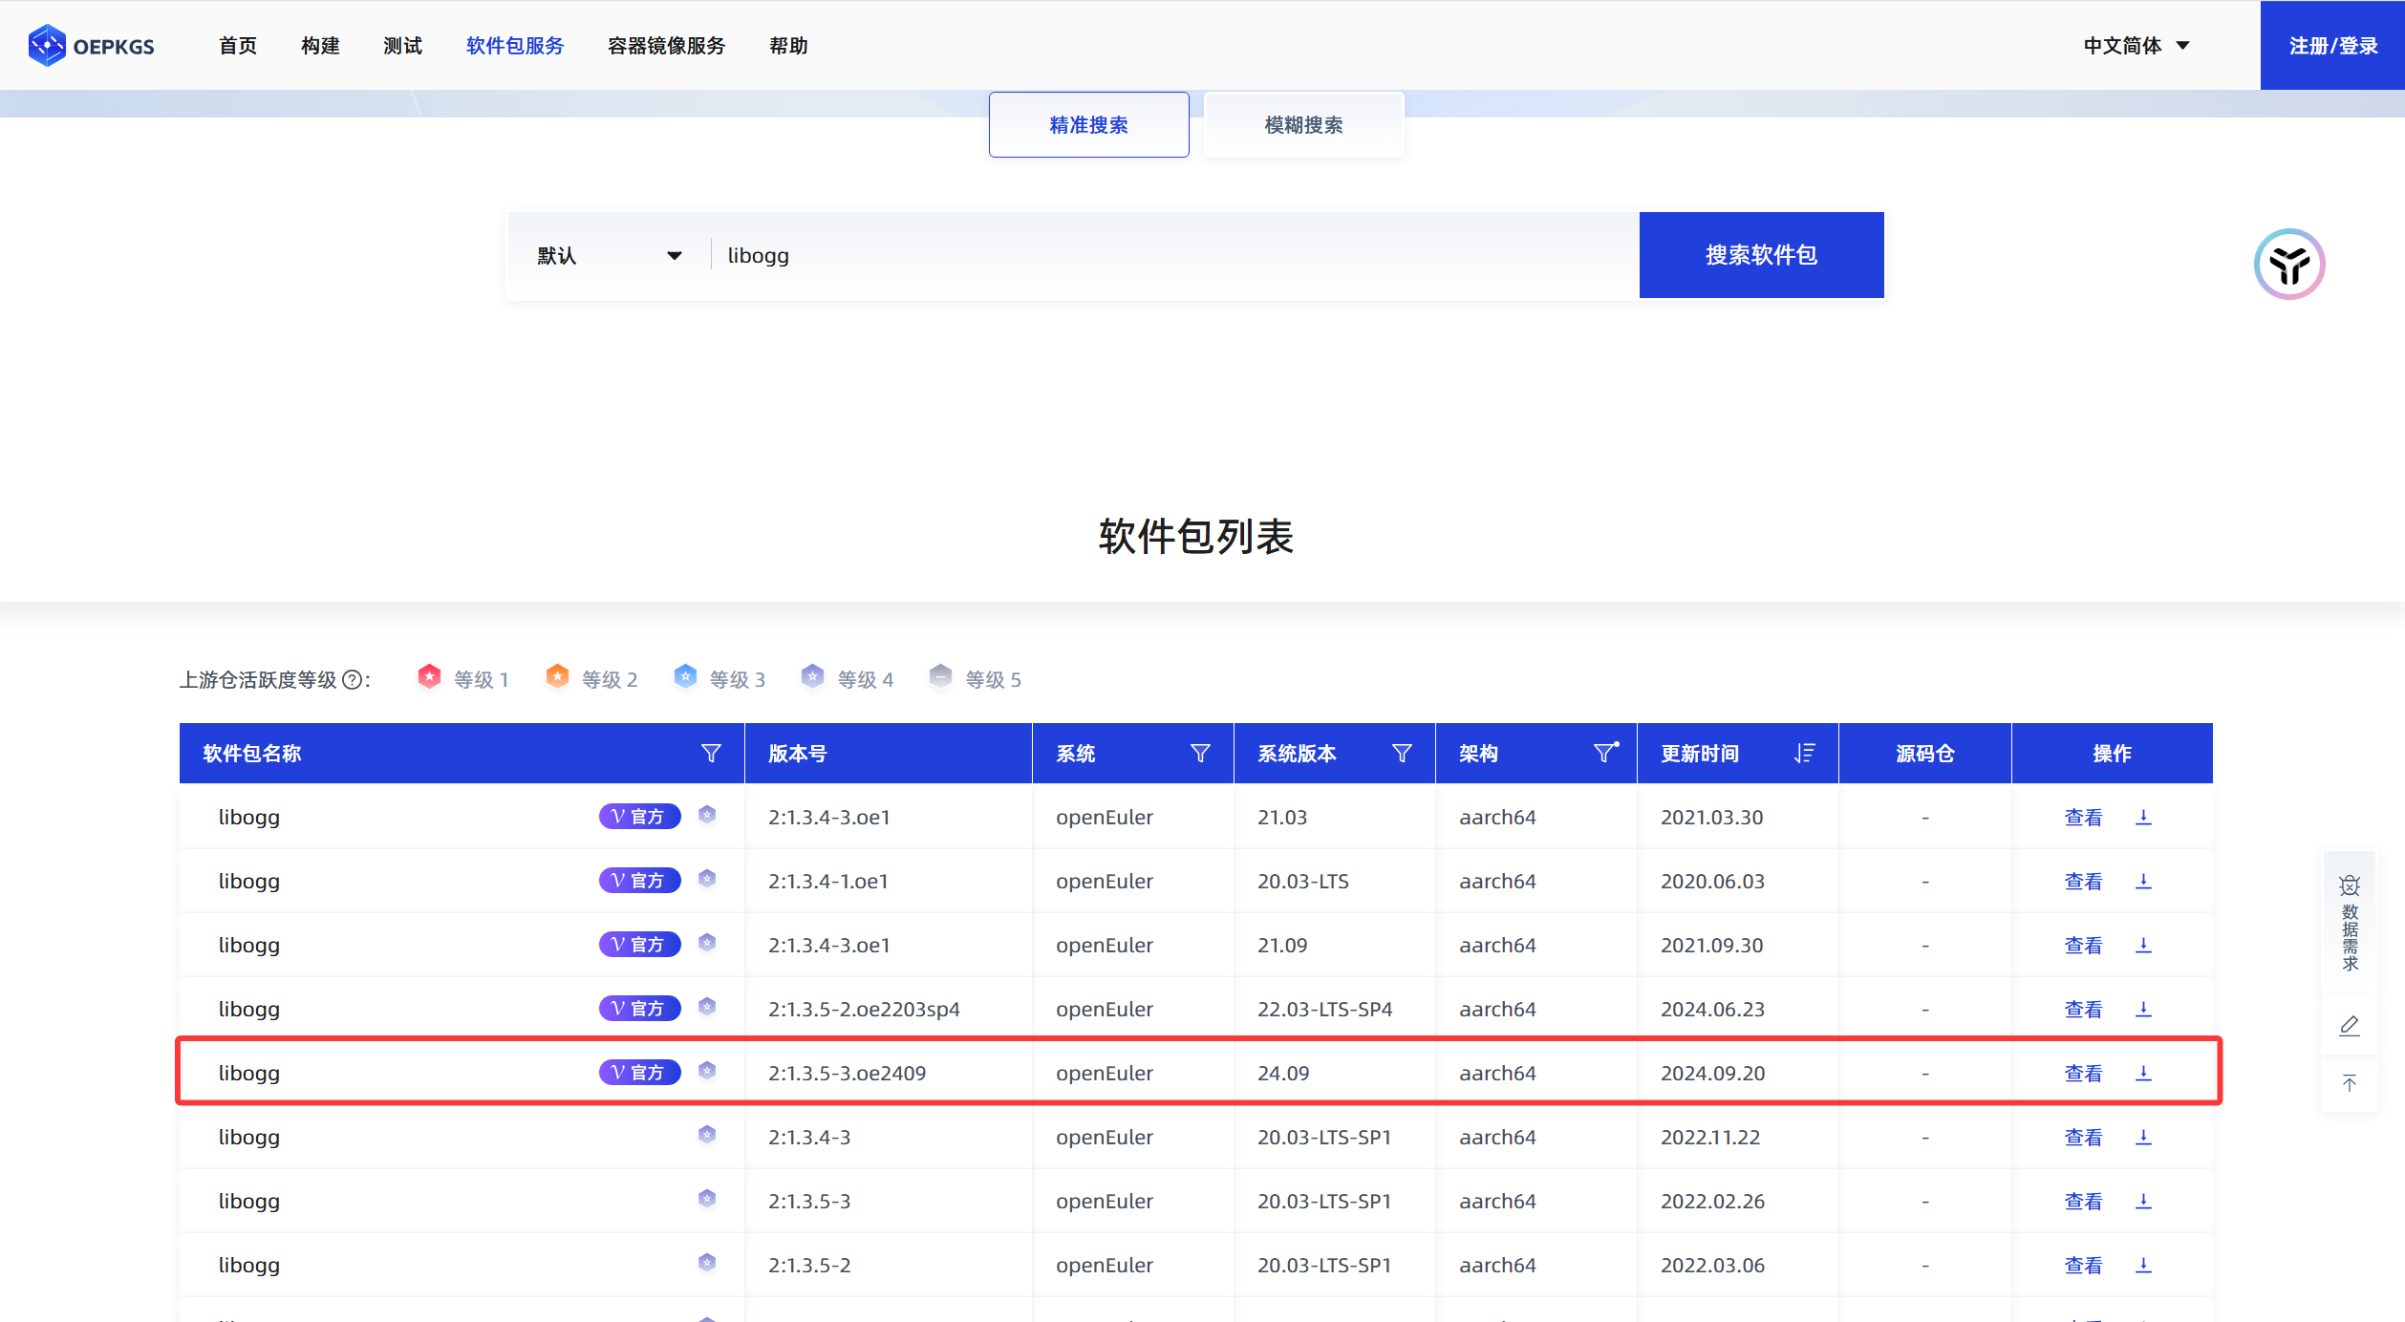The height and width of the screenshot is (1322, 2405).
Task: Filter by package name column
Action: [711, 754]
